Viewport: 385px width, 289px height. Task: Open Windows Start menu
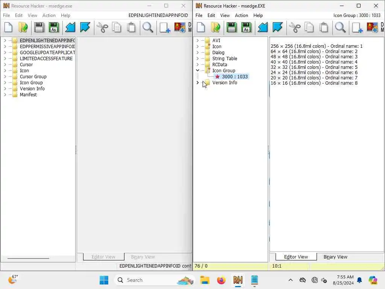[104, 280]
